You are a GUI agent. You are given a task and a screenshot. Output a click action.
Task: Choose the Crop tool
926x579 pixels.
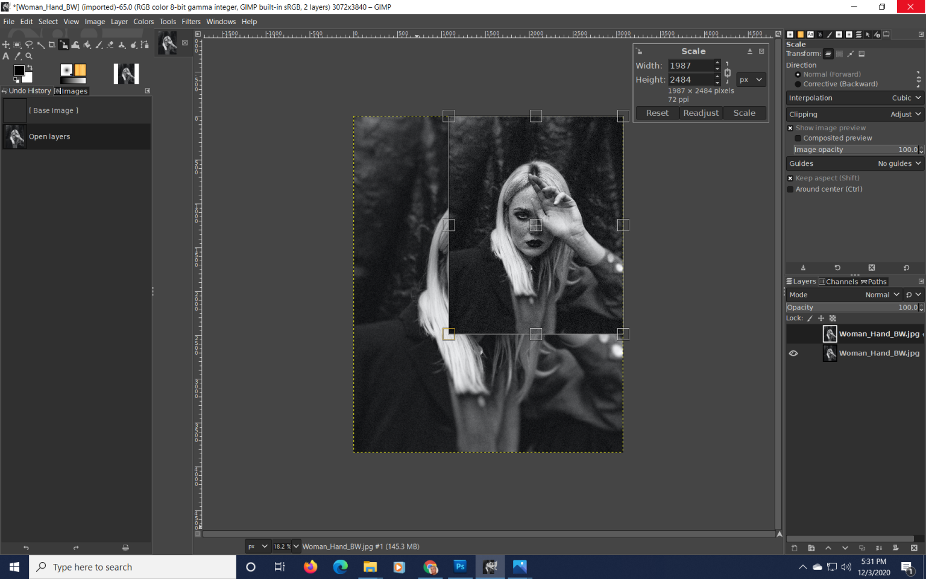click(x=52, y=45)
